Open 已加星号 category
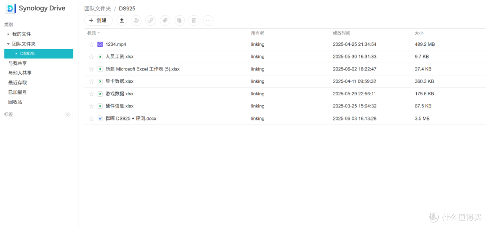 tap(18, 92)
